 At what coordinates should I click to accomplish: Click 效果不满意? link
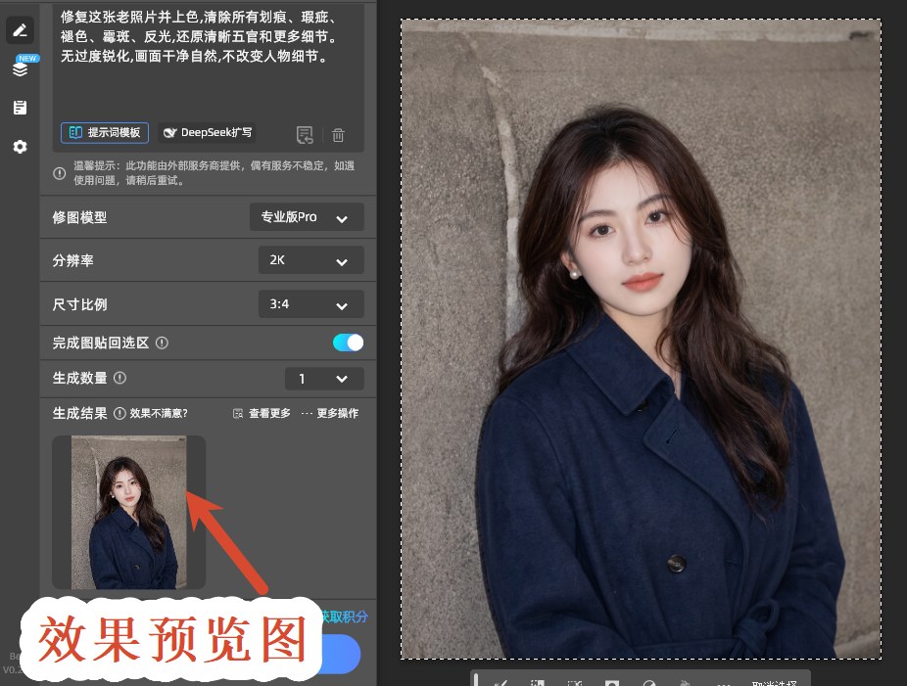click(x=159, y=413)
